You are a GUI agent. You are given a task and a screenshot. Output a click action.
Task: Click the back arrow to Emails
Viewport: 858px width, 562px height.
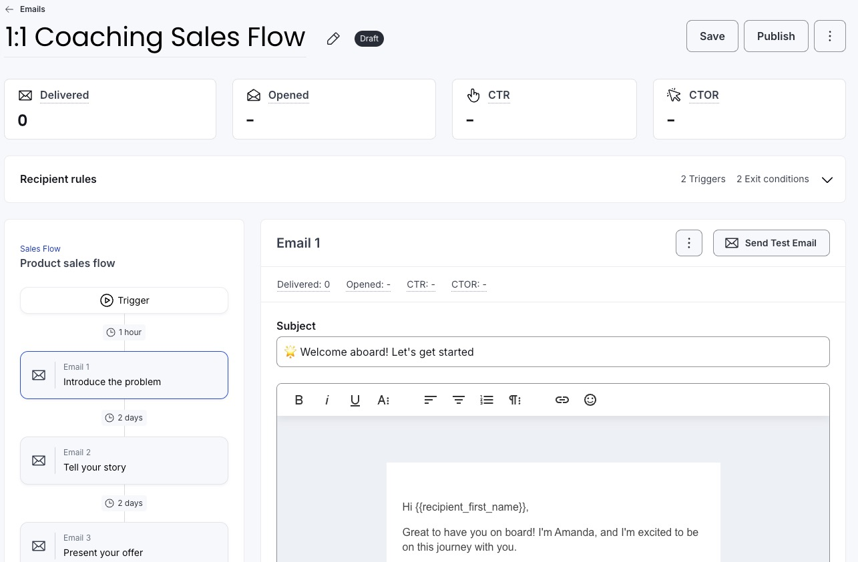click(9, 9)
